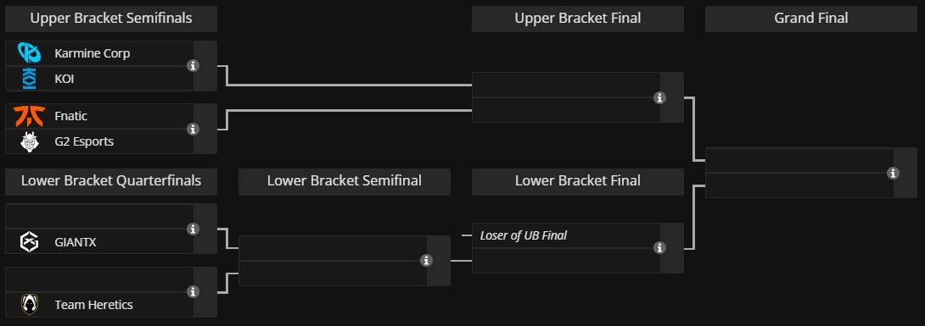Click the Karmine Corp team logo

[29, 53]
